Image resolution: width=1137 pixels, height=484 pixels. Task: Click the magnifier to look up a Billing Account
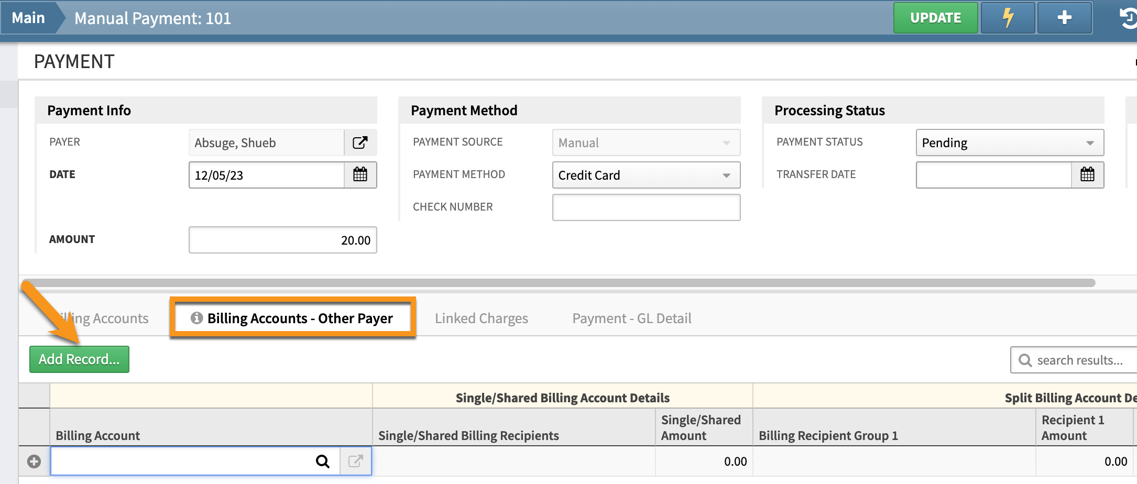pos(323,461)
